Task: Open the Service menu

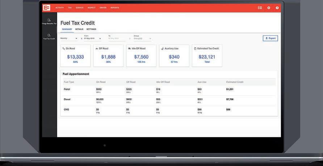Action: [x=80, y=8]
